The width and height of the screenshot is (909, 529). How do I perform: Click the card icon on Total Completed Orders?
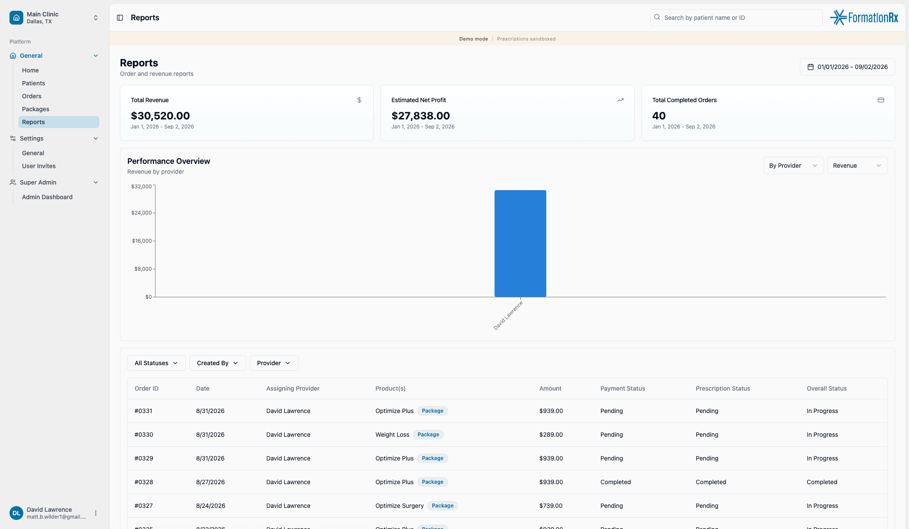881,100
